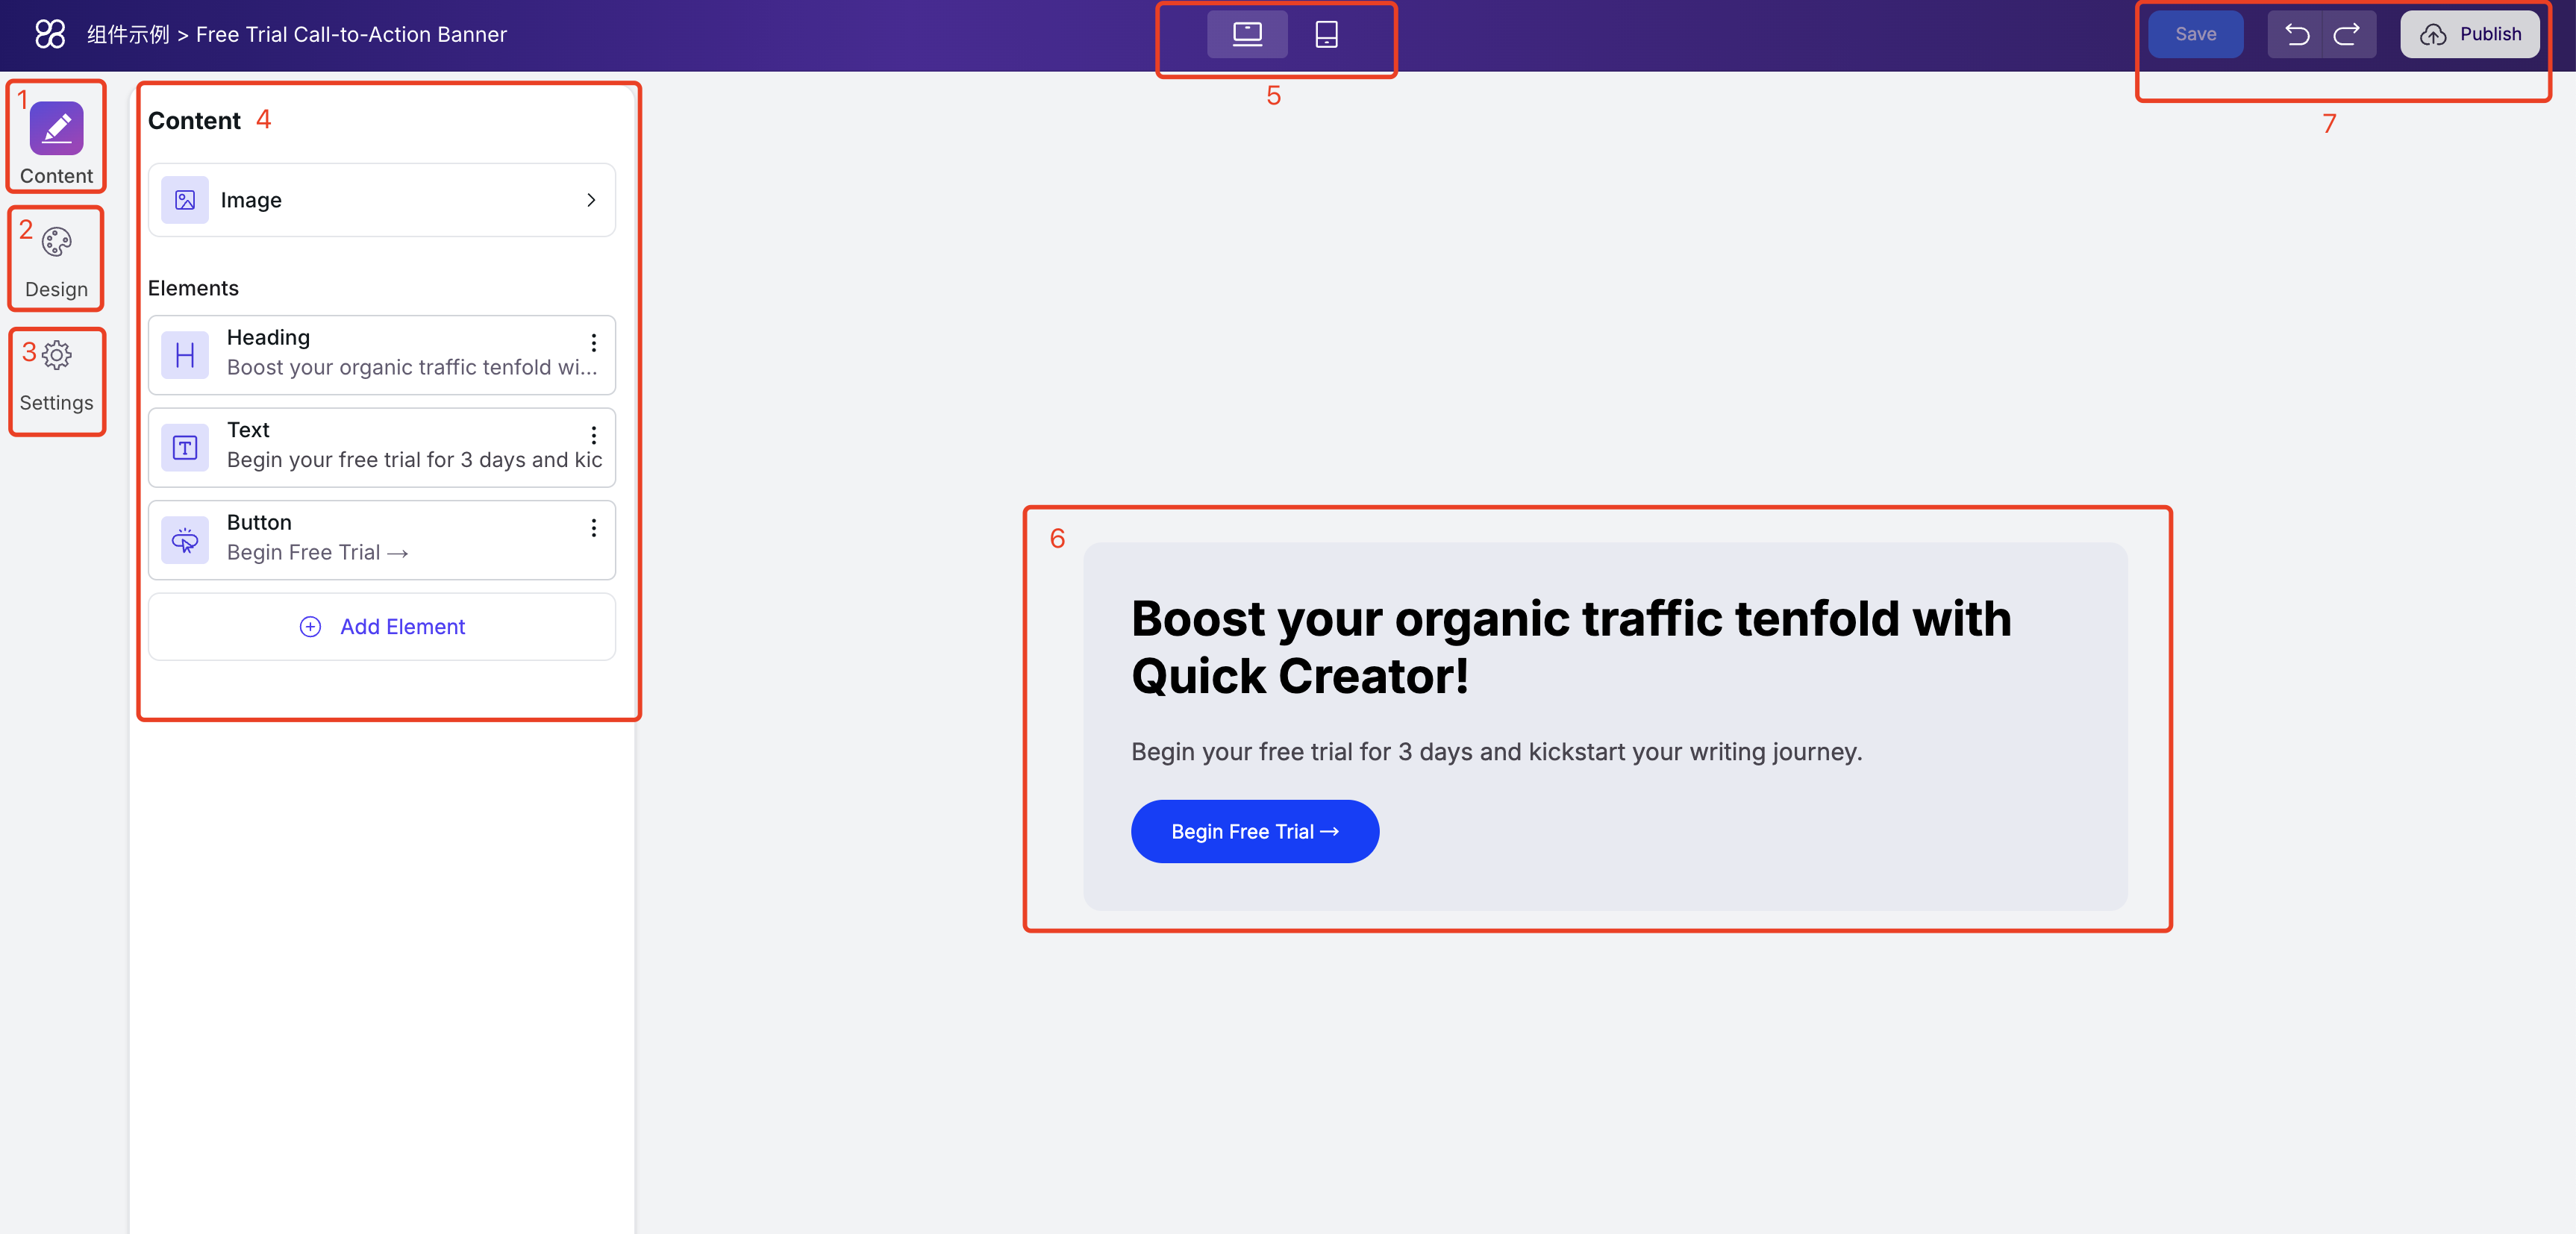Switch to mobile preview mode
Image resolution: width=2576 pixels, height=1234 pixels.
(x=1326, y=34)
